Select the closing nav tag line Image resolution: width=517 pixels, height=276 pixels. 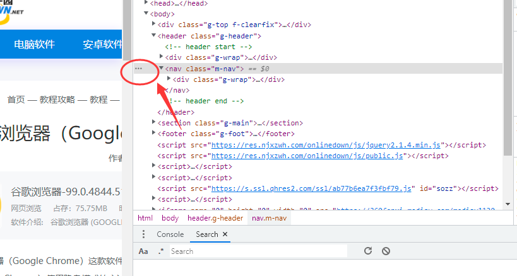tap(177, 90)
